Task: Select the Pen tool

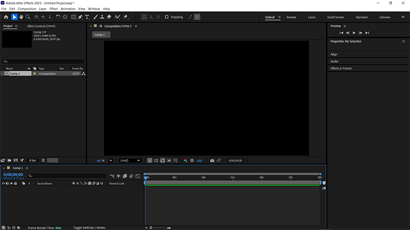Action: (x=80, y=17)
